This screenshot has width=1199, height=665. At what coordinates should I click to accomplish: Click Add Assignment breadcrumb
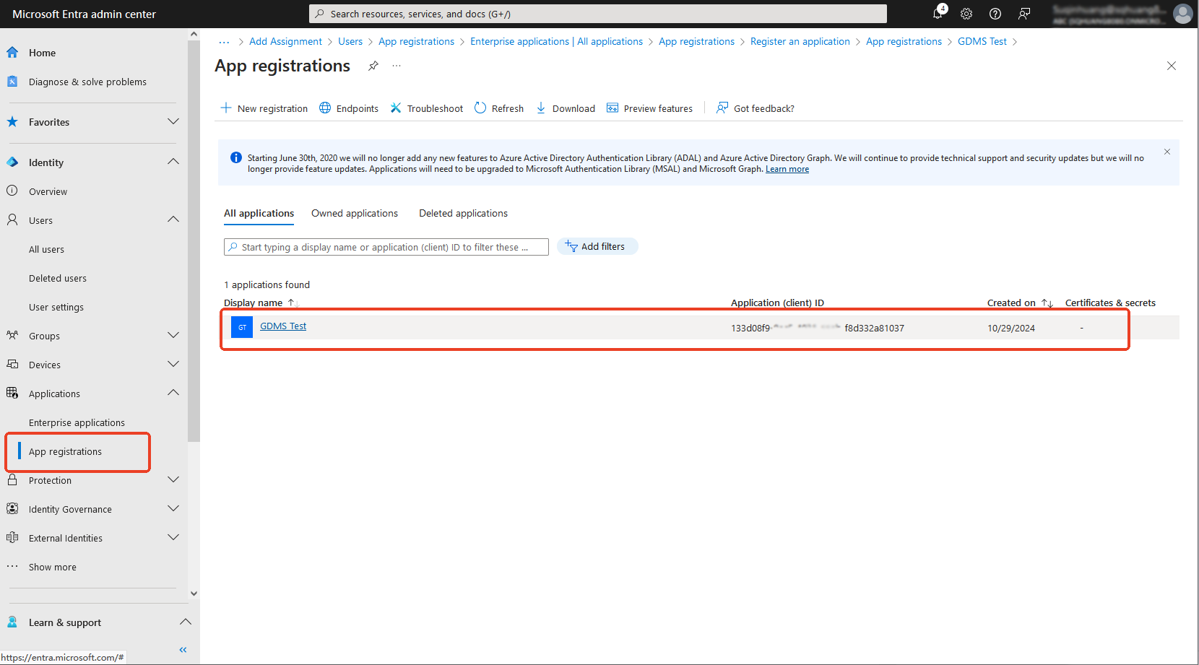point(285,41)
